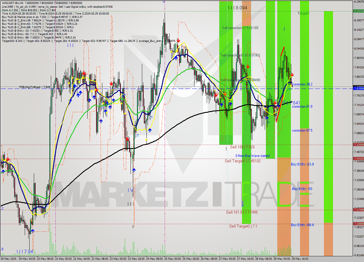Click the Sell 161.8 | 7.17498 label
The height and width of the screenshot is (262, 364).
[242, 212]
